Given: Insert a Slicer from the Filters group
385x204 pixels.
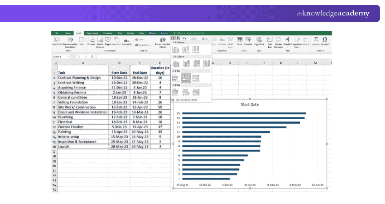Looking at the screenshot, I should 240,41.
